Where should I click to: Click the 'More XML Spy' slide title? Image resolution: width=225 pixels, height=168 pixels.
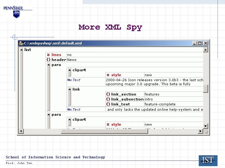pos(110,27)
